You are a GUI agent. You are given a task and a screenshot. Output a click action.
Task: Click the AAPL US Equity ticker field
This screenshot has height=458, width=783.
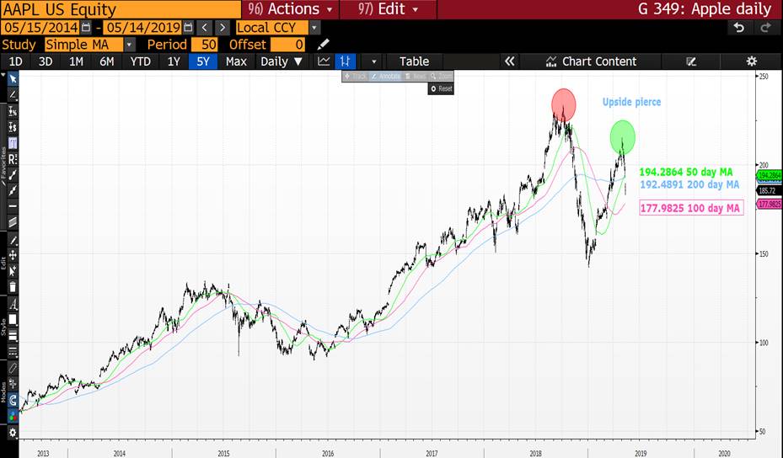pos(121,9)
